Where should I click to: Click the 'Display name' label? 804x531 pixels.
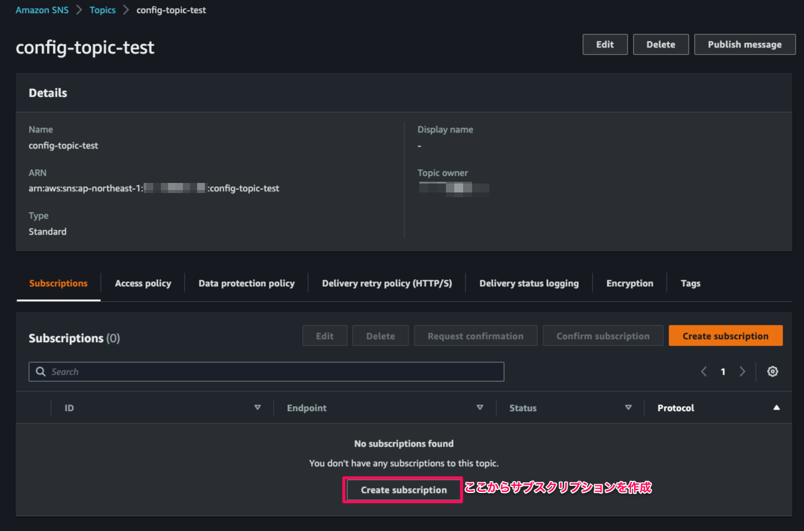445,129
